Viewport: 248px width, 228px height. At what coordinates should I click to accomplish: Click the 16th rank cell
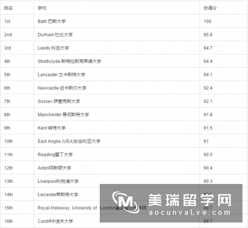(x=17, y=221)
